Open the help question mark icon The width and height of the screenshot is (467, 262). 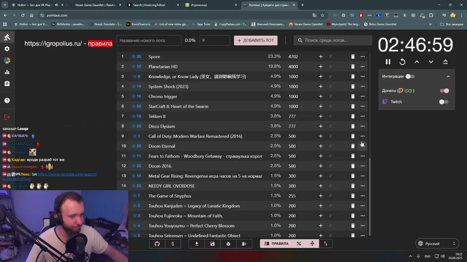7,100
